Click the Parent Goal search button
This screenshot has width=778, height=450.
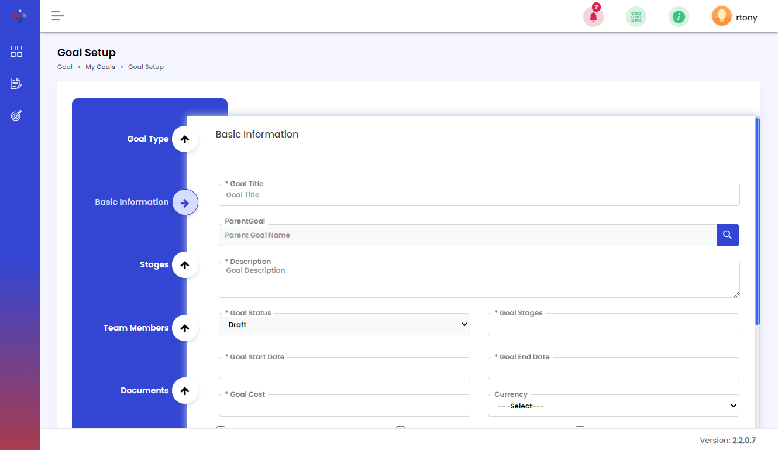(x=727, y=235)
